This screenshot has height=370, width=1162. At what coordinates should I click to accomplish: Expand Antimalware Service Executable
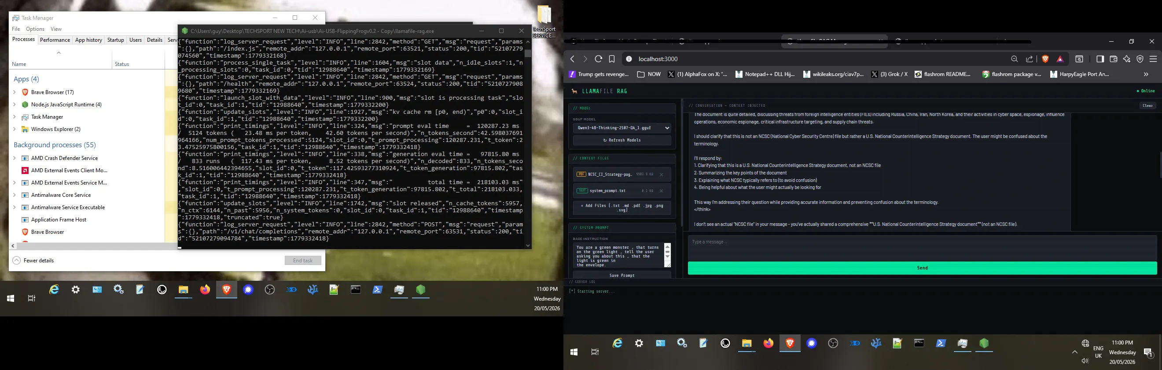click(x=15, y=207)
